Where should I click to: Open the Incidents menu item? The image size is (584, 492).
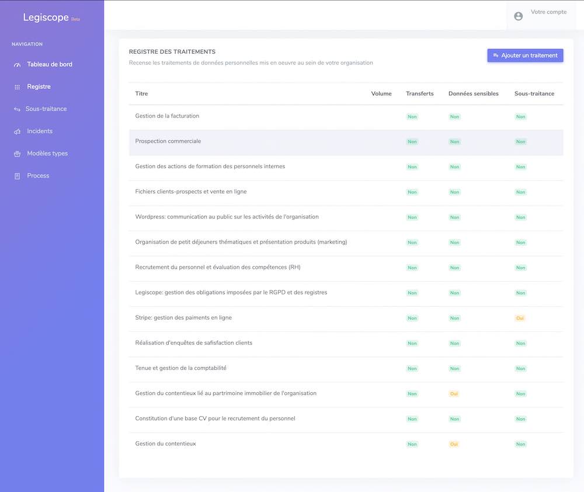(x=40, y=131)
